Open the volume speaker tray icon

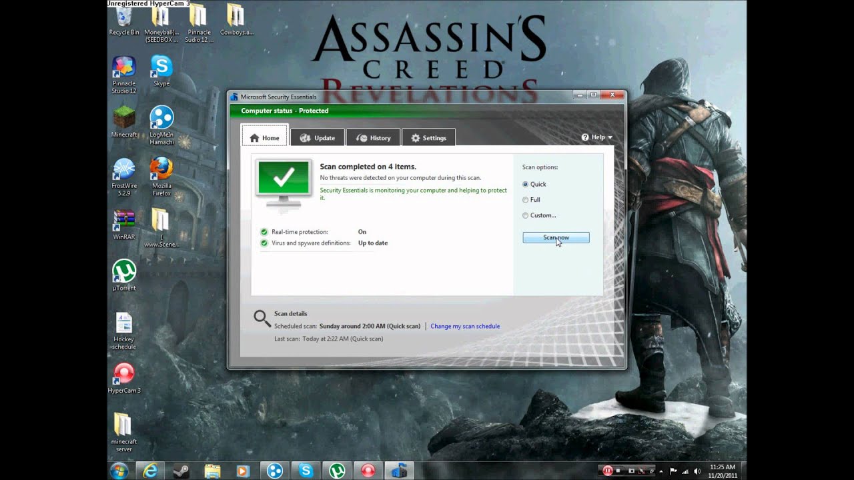point(698,471)
